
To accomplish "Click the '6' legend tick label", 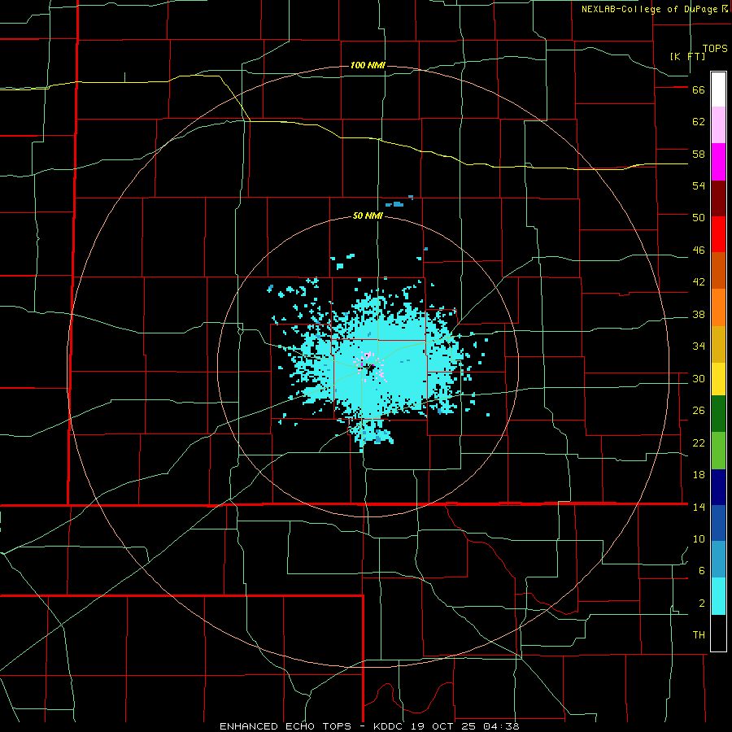I will coord(702,571).
